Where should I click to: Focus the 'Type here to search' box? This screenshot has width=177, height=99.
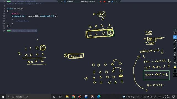29,97
